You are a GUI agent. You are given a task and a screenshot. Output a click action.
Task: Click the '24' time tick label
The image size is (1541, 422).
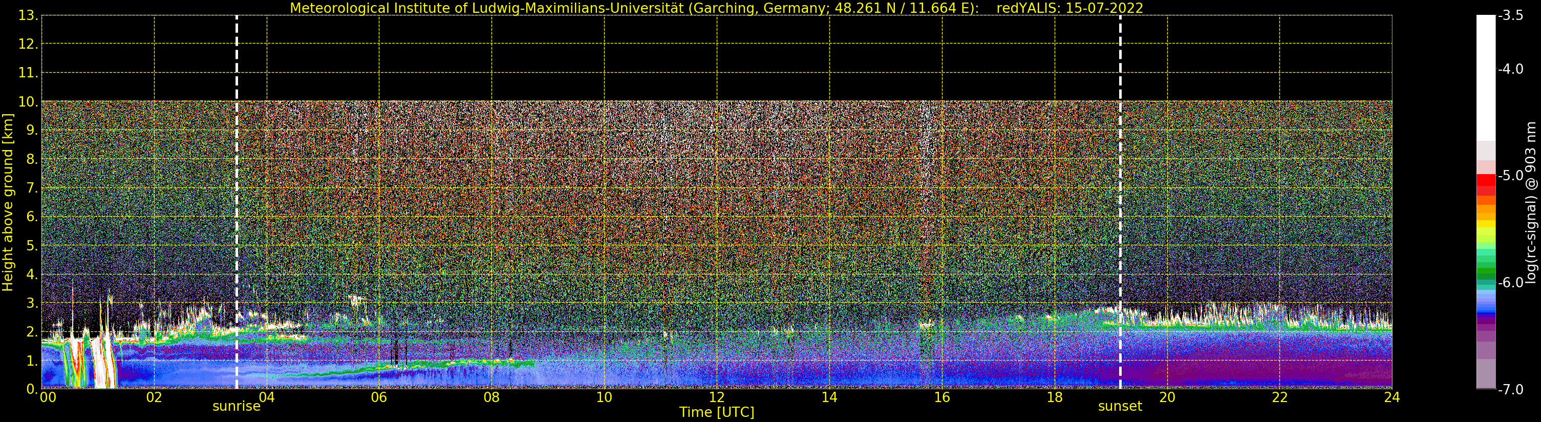point(1392,397)
